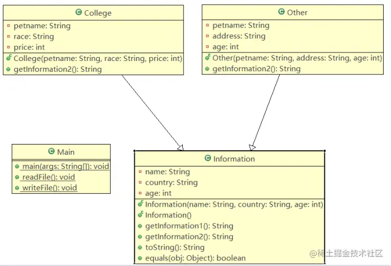This screenshot has width=391, height=266.
Task: Select the country: String field
Action: [x=171, y=182]
